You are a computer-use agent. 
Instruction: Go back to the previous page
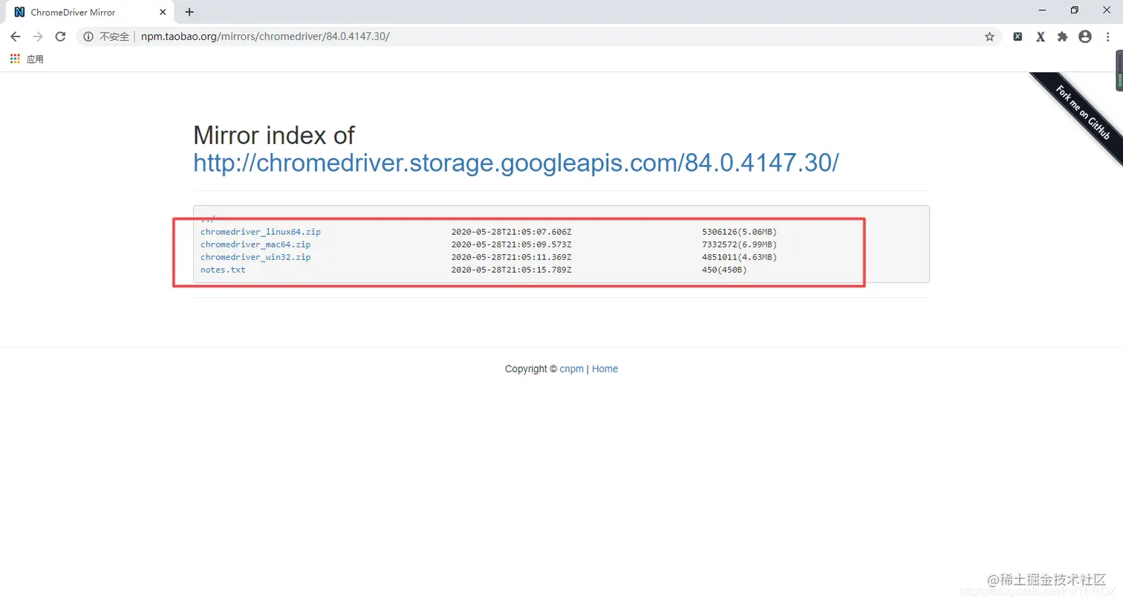(x=16, y=36)
